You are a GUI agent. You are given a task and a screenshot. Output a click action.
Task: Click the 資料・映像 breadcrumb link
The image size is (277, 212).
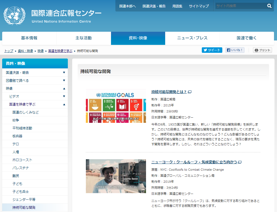click(25, 51)
